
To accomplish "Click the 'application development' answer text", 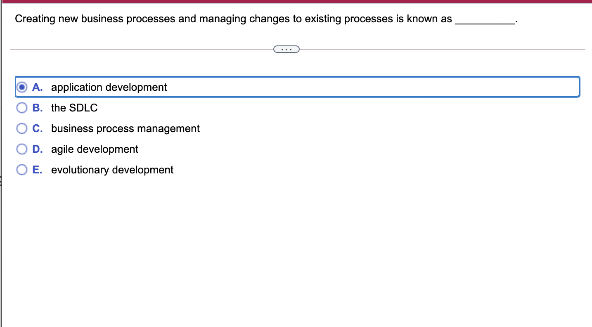I will [109, 87].
